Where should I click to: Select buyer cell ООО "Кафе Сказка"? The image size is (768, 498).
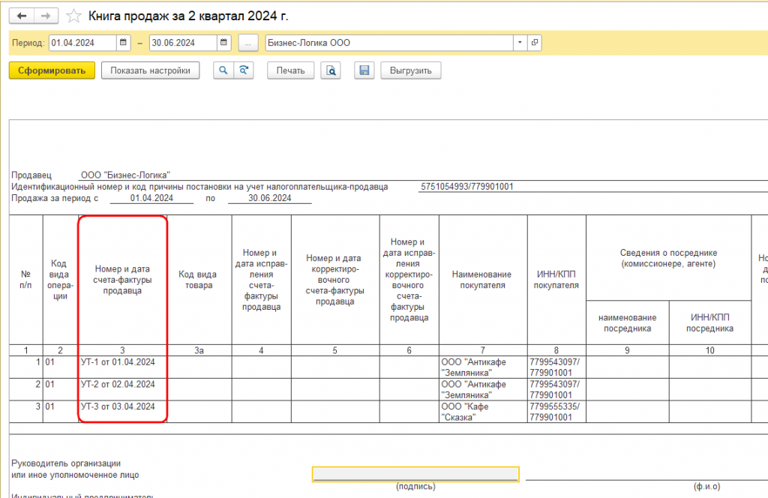483,412
